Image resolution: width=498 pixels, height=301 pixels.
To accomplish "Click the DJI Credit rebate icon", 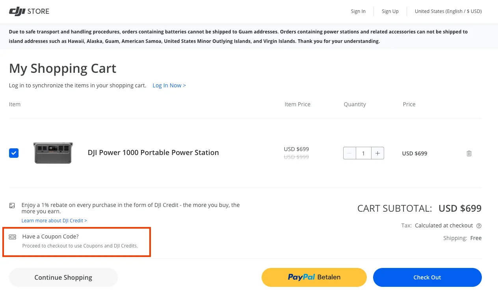I will point(12,205).
